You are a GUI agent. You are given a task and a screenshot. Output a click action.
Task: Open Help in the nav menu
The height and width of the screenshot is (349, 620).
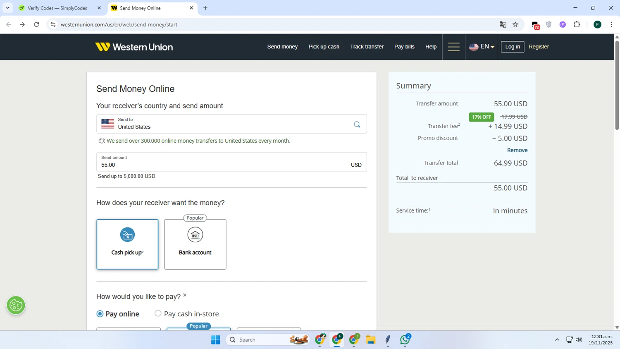[431, 47]
